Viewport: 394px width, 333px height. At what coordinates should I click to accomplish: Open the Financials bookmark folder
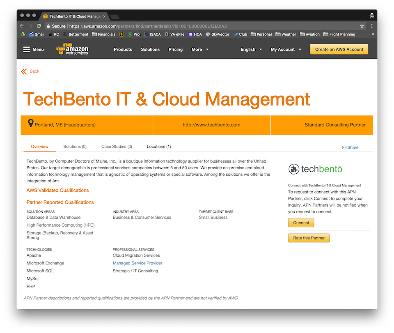pyautogui.click(x=104, y=34)
